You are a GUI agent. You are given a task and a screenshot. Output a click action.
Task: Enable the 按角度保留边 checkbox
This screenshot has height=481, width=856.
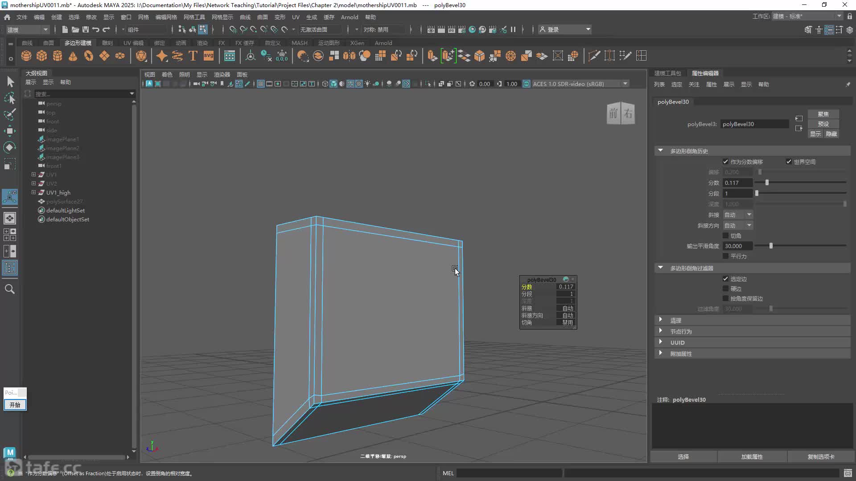[725, 298]
